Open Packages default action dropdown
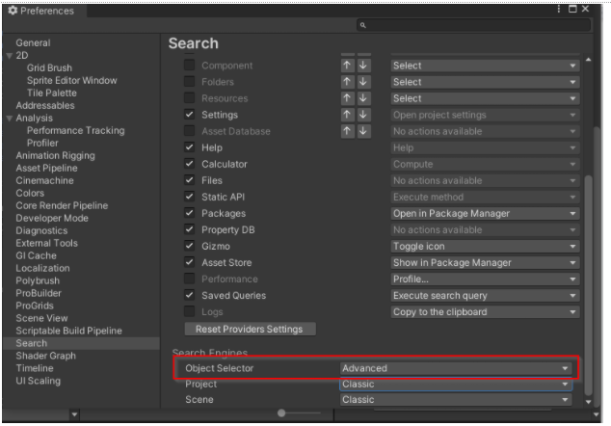611x426 pixels. pos(485,213)
